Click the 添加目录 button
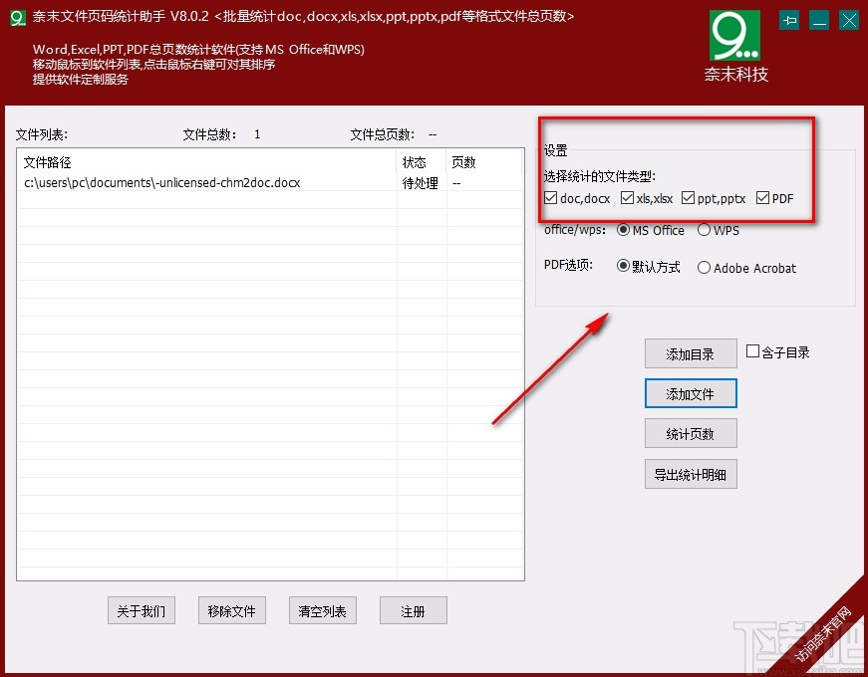The image size is (868, 677). coord(691,353)
